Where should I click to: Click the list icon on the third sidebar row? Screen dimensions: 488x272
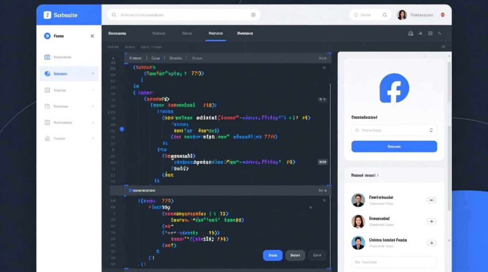tap(47, 90)
